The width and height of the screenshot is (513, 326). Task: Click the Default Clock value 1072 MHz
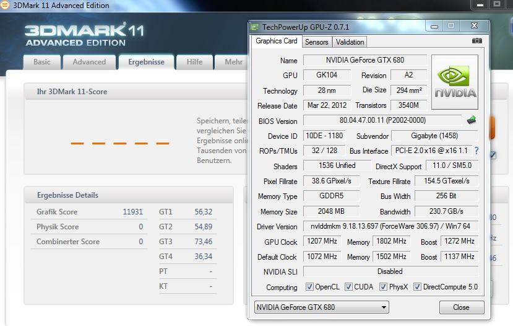click(x=322, y=257)
